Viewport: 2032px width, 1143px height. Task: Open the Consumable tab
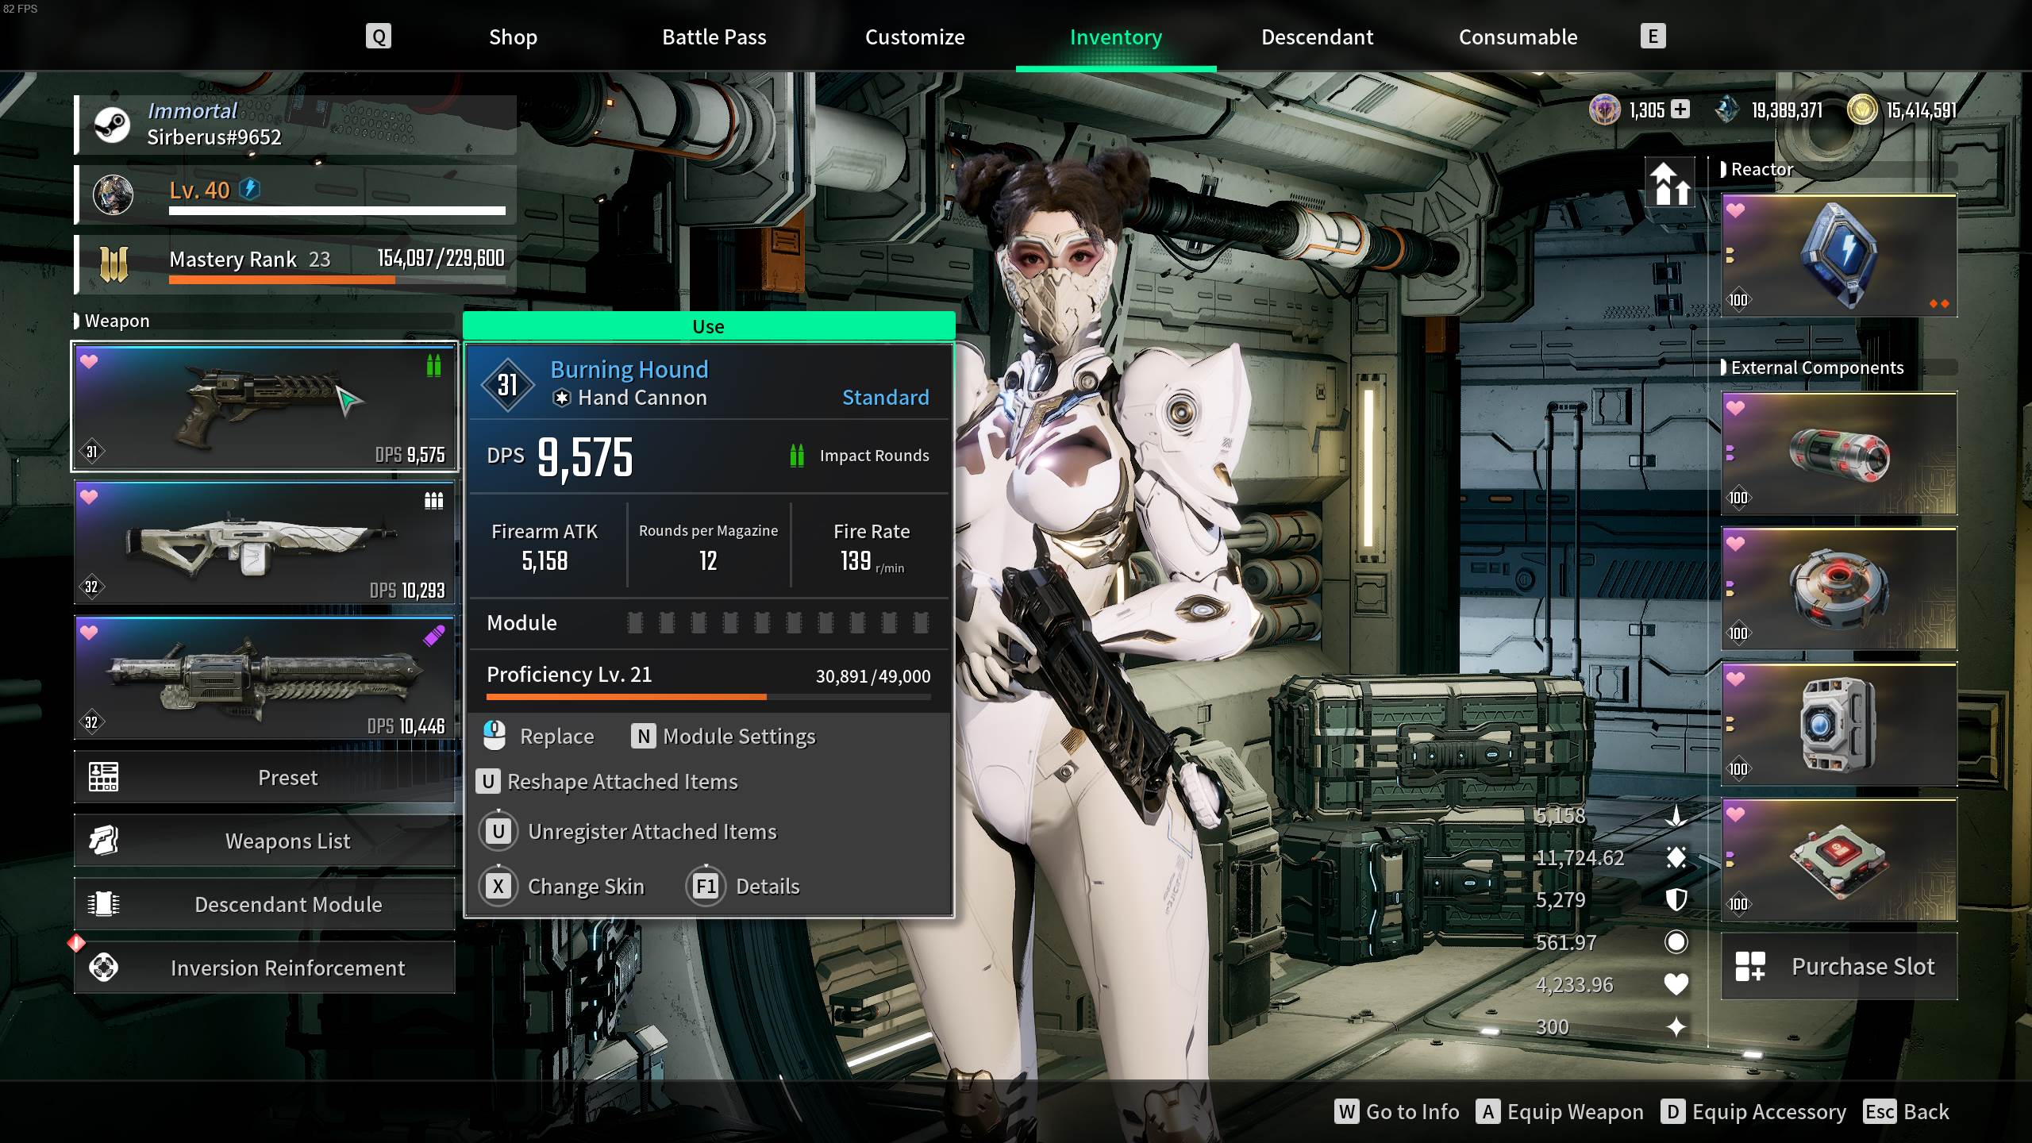pos(1518,37)
